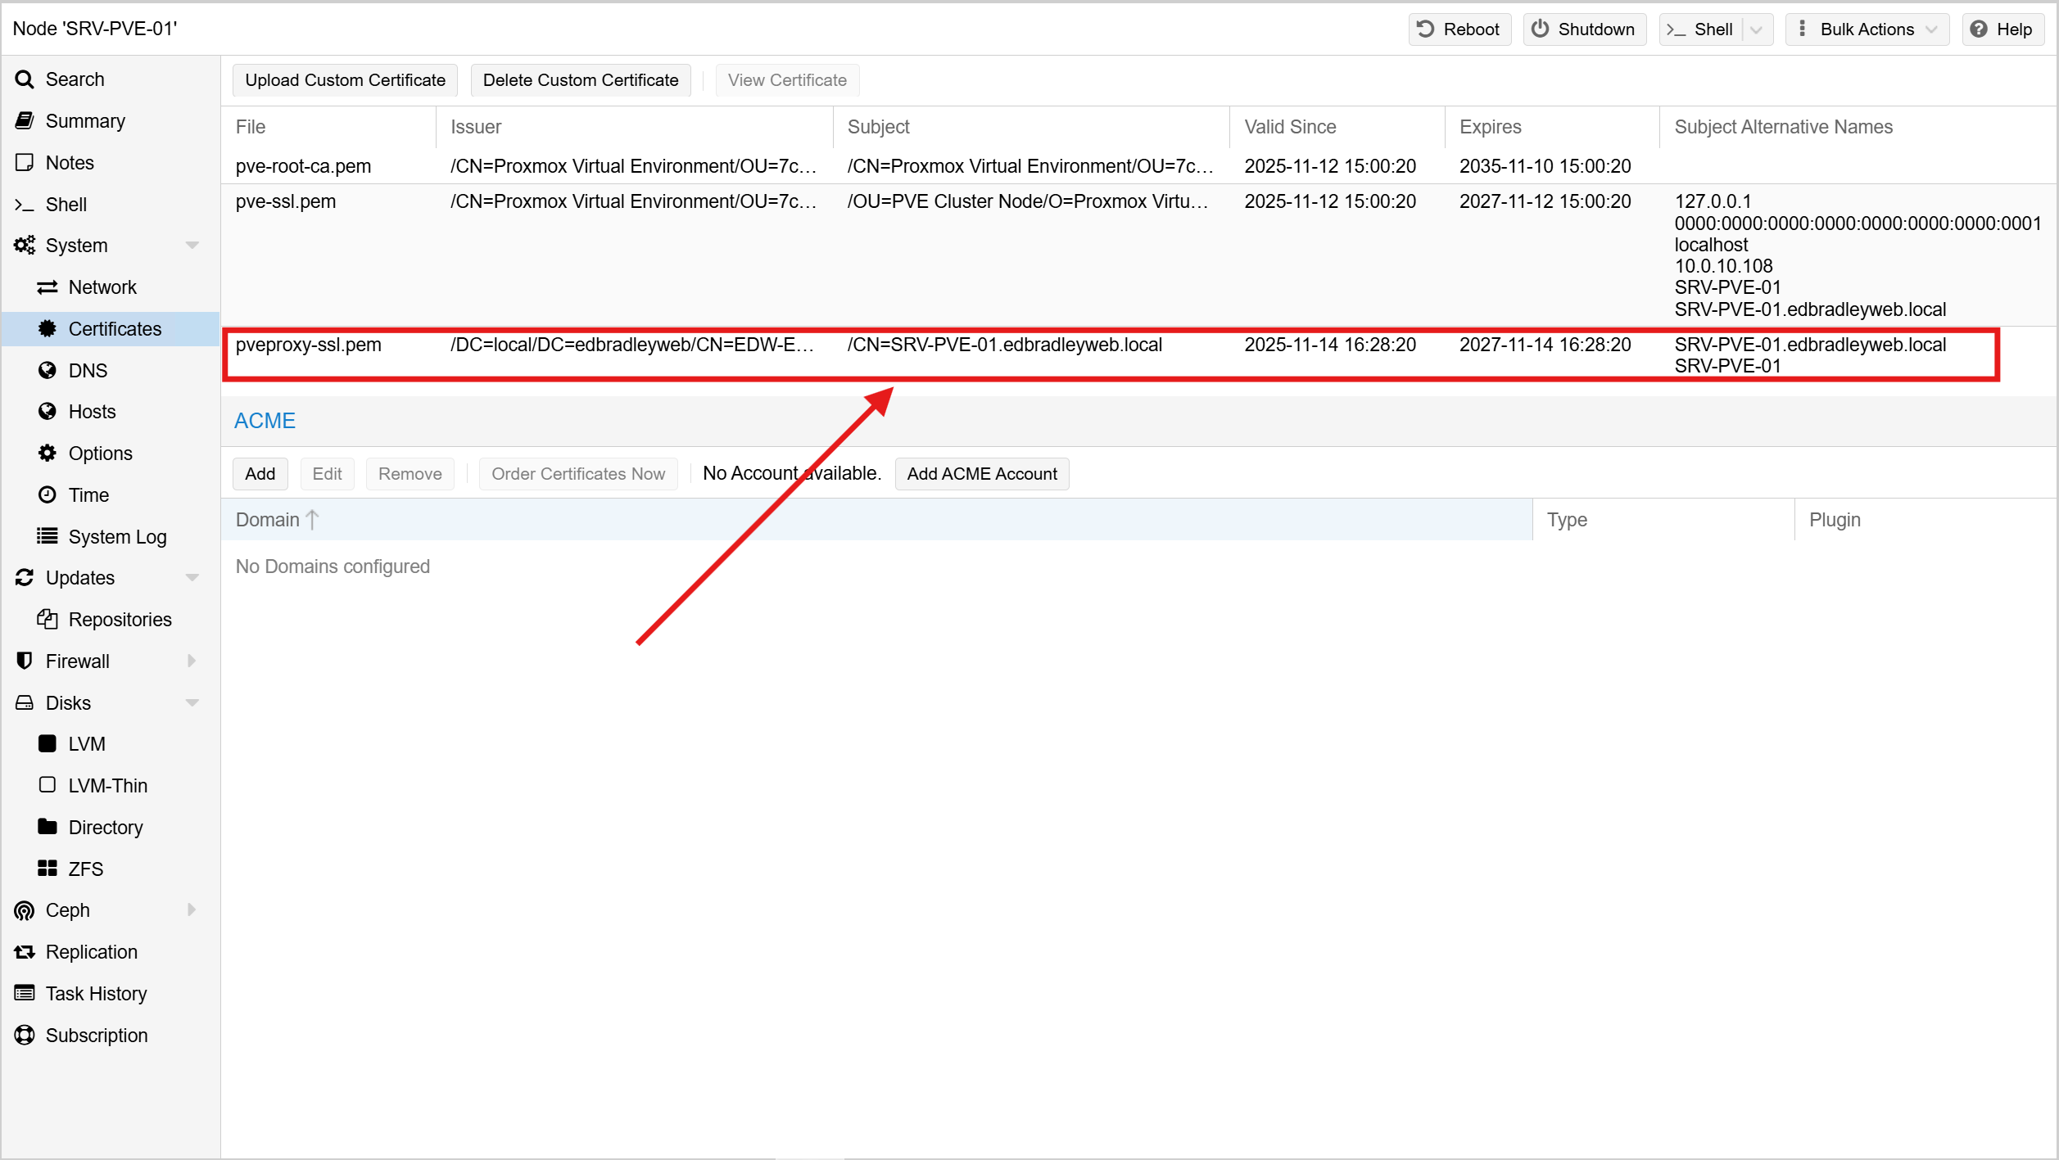This screenshot has width=2059, height=1160.
Task: Click the Task History list icon
Action: [x=25, y=994]
